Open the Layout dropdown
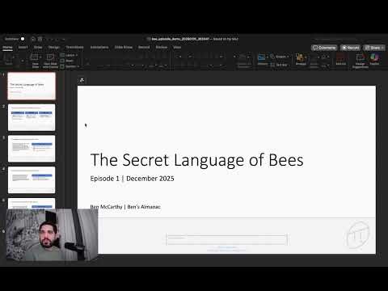Image resolution: width=388 pixels, height=291 pixels. (69, 55)
